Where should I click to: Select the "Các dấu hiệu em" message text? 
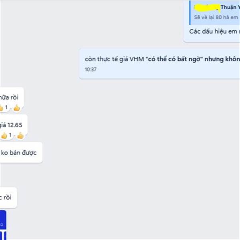coord(213,32)
